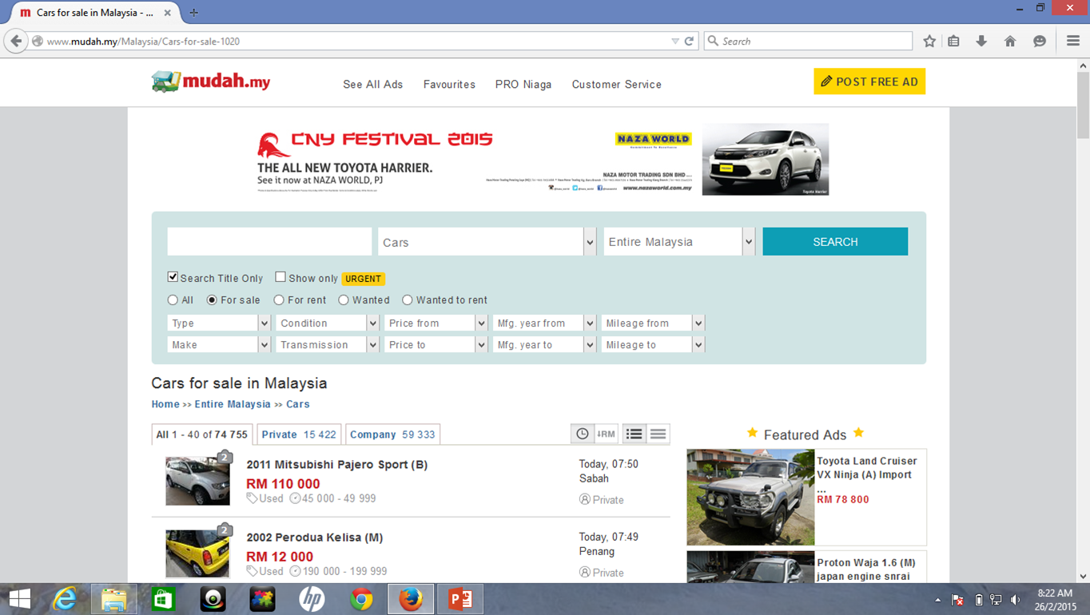This screenshot has width=1090, height=615.
Task: Open the Mileage to dropdown
Action: click(653, 345)
